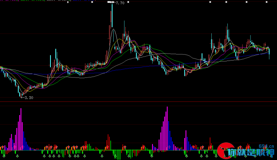The height and width of the screenshot is (160, 277).
Task: Click the last green down arrow before the logo
Action: coord(216,156)
